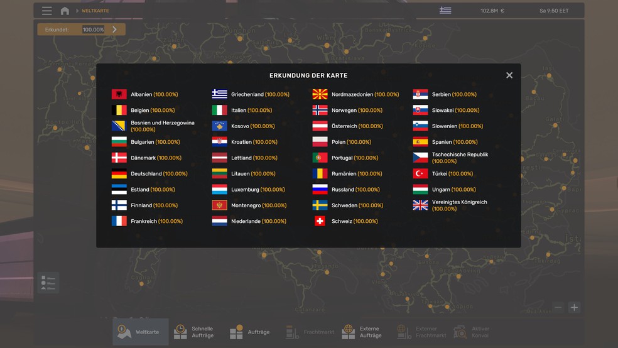The image size is (618, 348).
Task: Click the Weltkarte breadcrumb label
Action: click(x=95, y=11)
